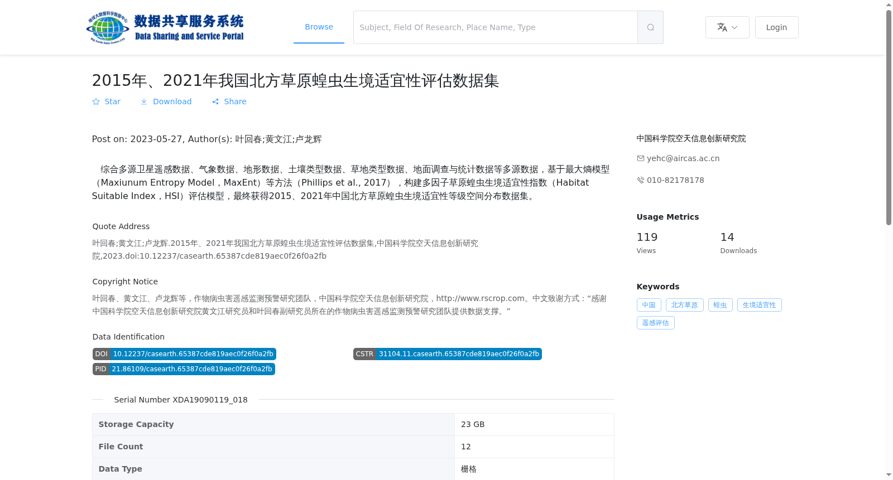The image size is (893, 480).
Task: Click the yehc@aircas.ac.cn email address
Action: point(683,158)
